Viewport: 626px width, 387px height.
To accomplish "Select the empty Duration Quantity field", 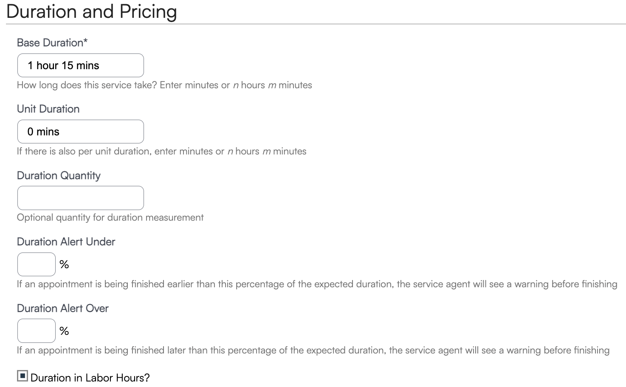I will tap(80, 198).
